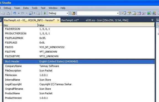This screenshot has width=159, height=102.
Task: Undo the last action
Action: click(x=15, y=13)
